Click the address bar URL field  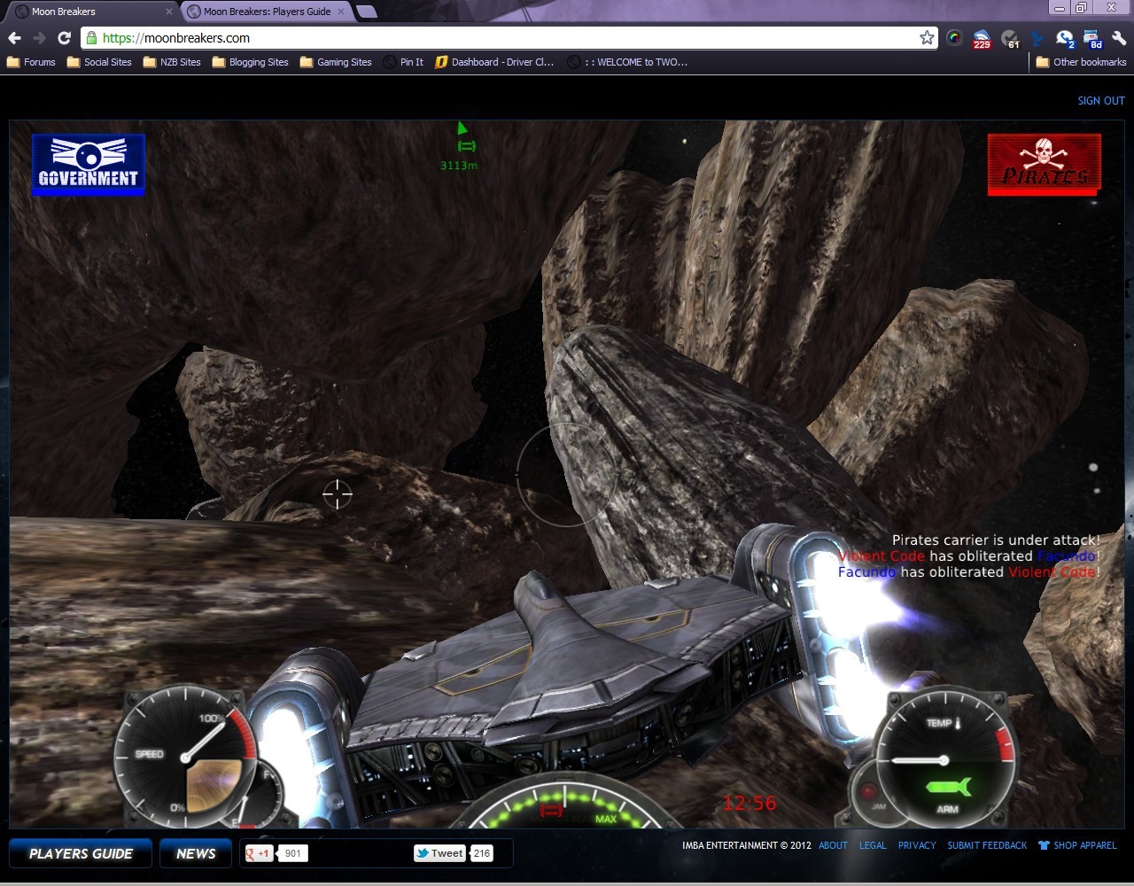509,38
